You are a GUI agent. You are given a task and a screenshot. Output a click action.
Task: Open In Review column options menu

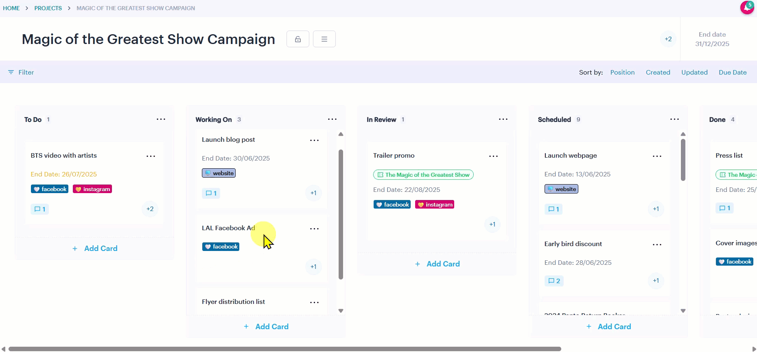click(x=503, y=119)
